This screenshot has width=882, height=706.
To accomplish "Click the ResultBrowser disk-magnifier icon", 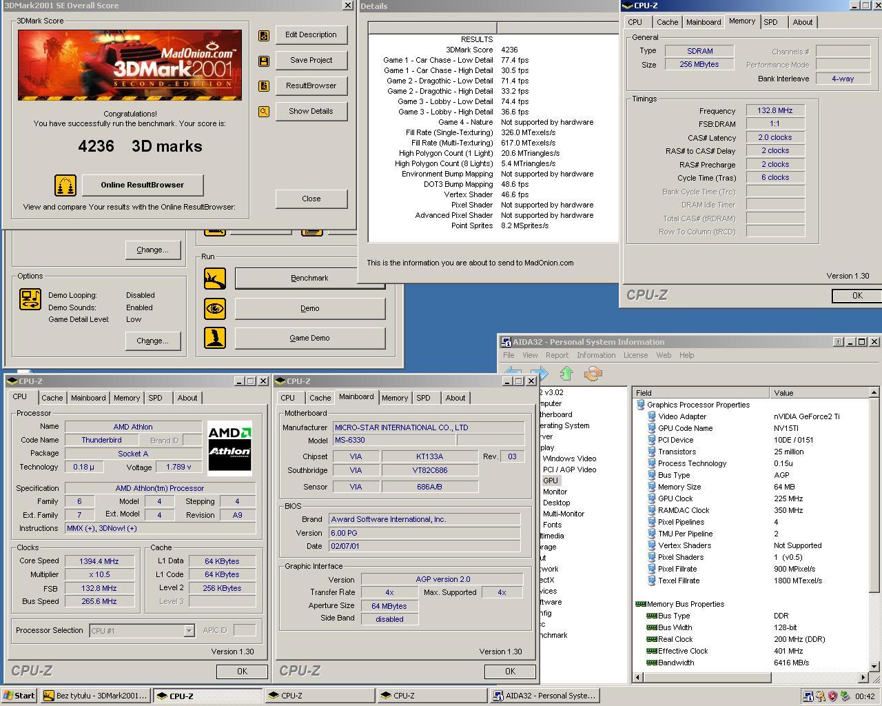I will pos(263,85).
